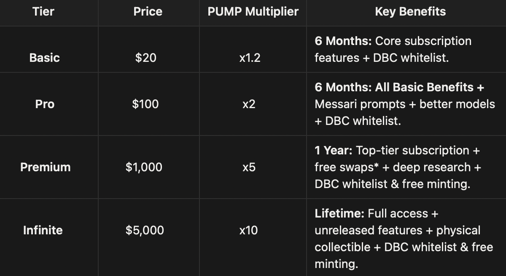The image size is (506, 276).
Task: Select the Premium tier cell
Action: coord(45,167)
